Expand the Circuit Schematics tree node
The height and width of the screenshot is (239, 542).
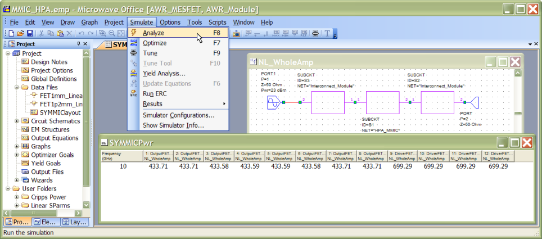17,121
